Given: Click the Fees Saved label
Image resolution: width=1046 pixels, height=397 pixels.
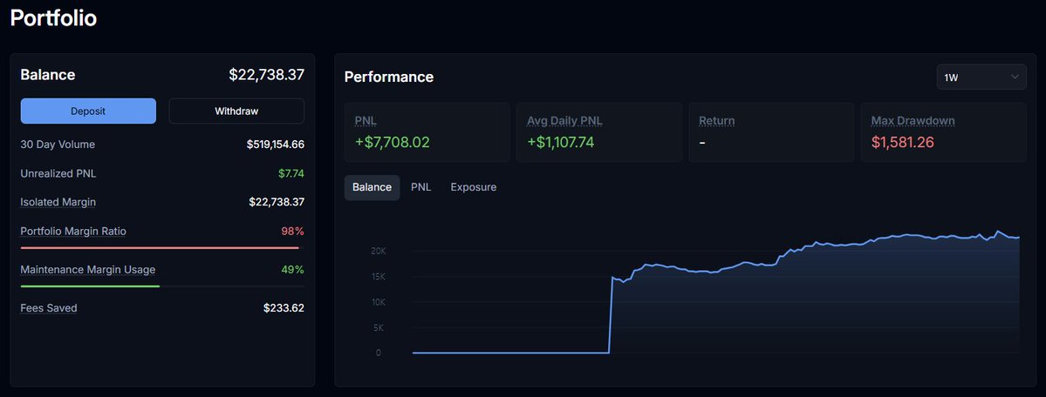Looking at the screenshot, I should pos(49,307).
